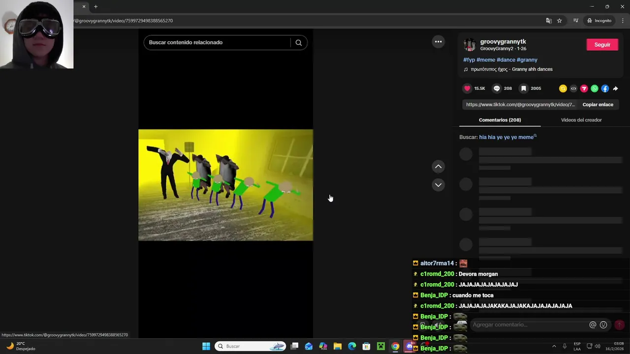Open the groovygrannytk profile avatar
This screenshot has height=354, width=630.
(470, 45)
